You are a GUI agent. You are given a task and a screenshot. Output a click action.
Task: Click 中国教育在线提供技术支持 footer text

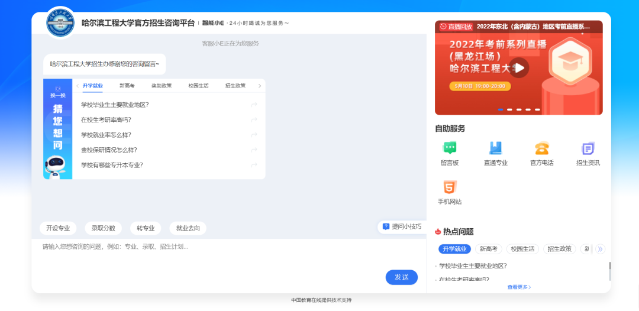click(x=321, y=300)
